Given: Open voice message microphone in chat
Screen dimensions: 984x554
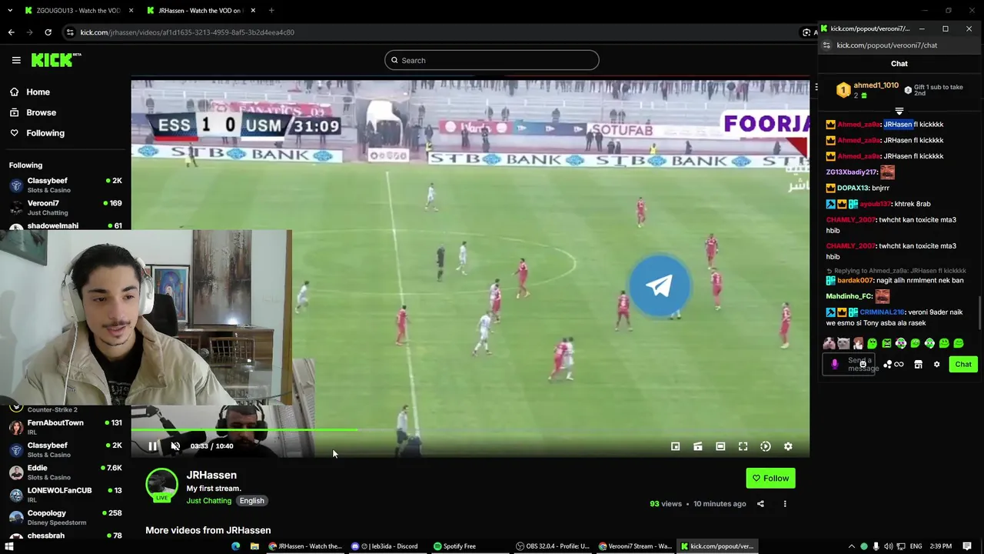Looking at the screenshot, I should (x=835, y=365).
